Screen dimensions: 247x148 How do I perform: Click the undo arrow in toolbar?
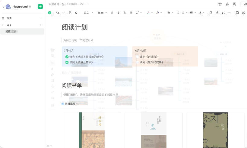[x=58, y=13]
